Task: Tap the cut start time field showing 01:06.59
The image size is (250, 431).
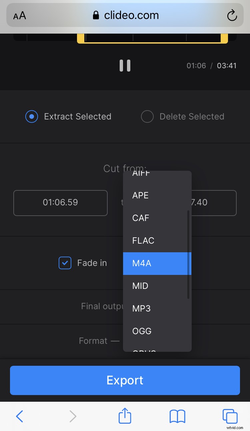Action: (x=60, y=203)
